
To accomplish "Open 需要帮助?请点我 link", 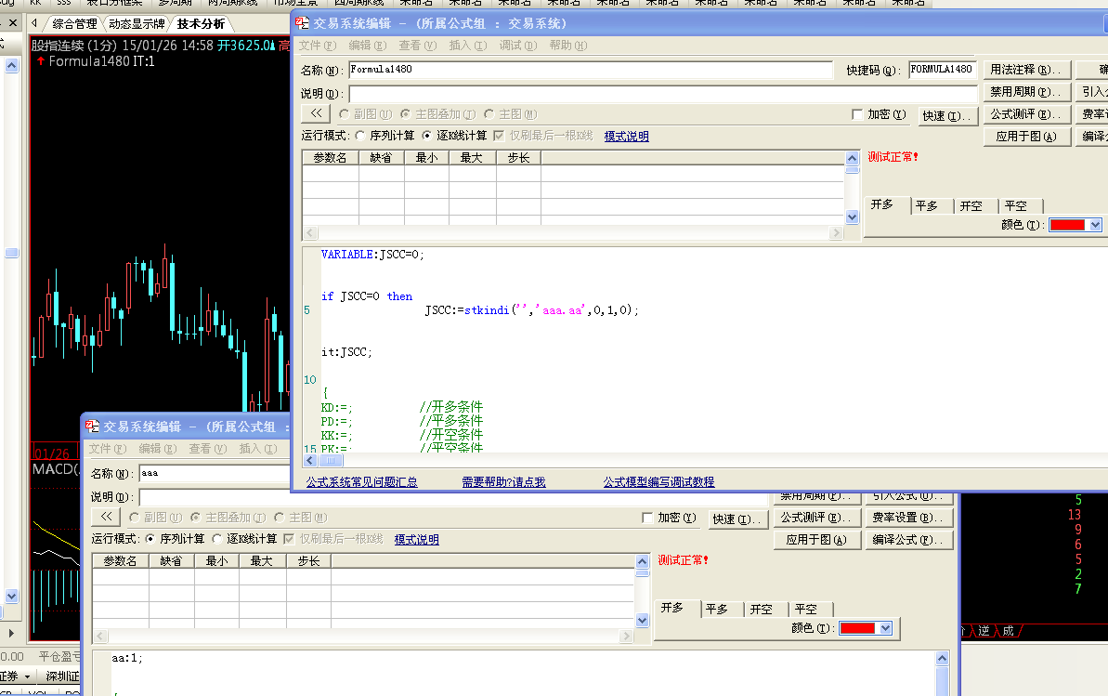I will point(503,481).
